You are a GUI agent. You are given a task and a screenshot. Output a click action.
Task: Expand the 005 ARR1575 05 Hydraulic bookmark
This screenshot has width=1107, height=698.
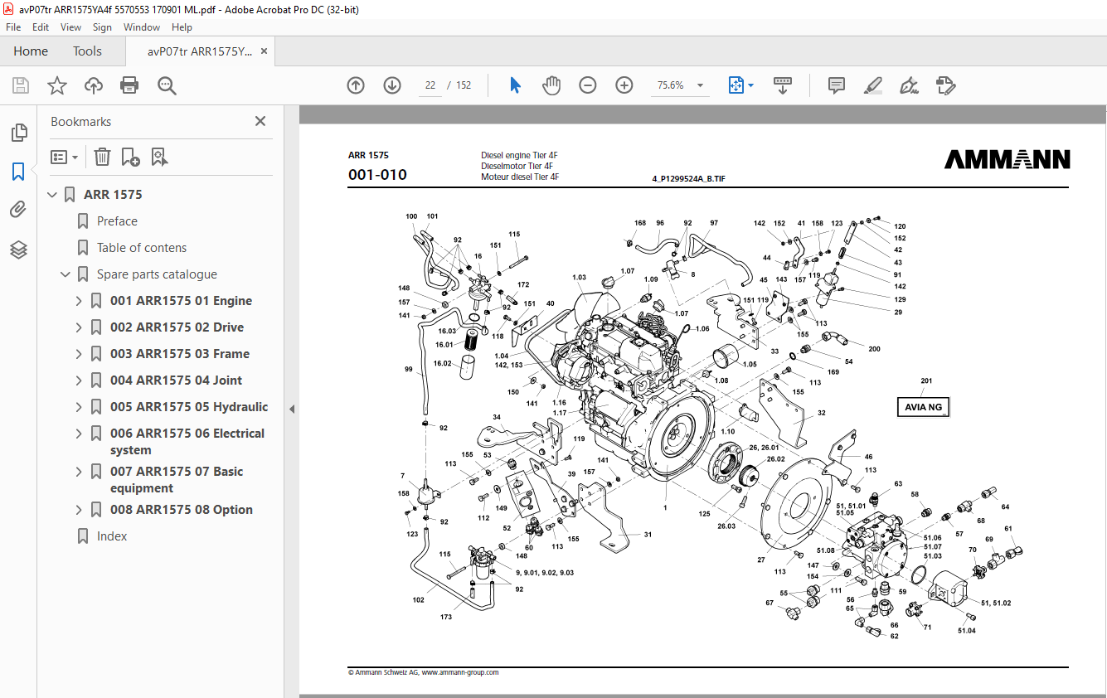79,407
